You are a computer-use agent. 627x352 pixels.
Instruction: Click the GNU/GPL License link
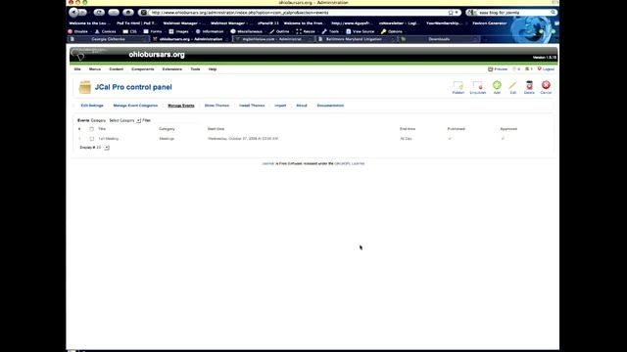[x=350, y=163]
